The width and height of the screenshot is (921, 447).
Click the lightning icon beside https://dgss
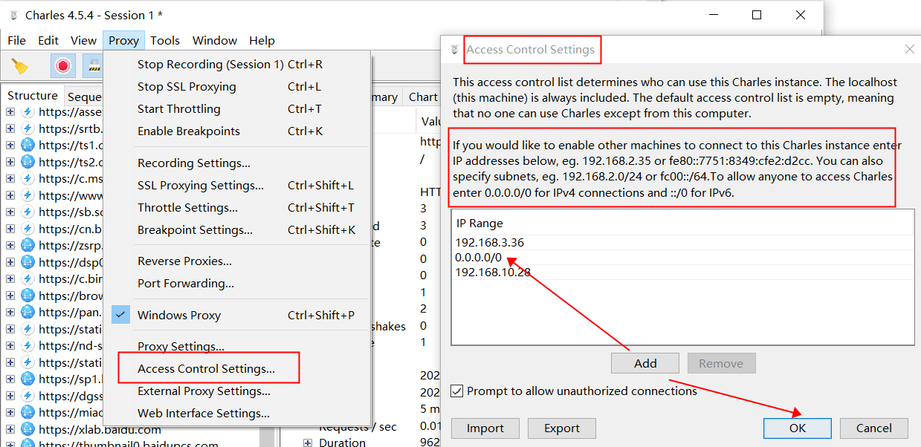[x=28, y=396]
